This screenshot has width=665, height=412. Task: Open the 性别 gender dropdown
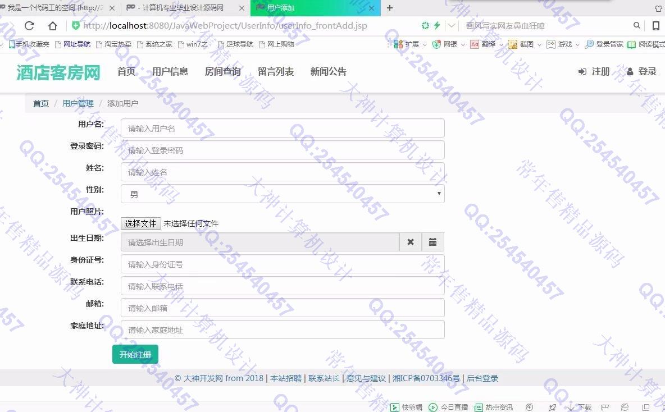(283, 194)
